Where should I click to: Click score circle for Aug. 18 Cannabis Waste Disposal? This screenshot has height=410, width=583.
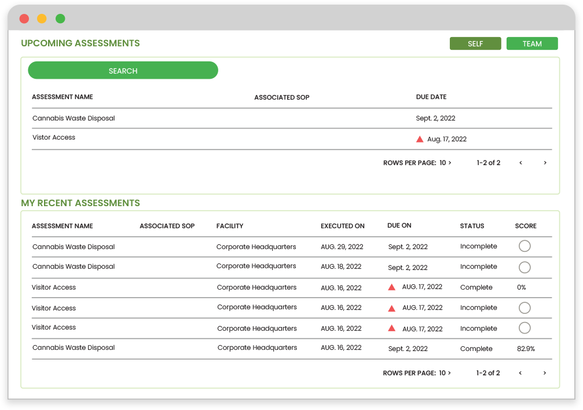525,267
